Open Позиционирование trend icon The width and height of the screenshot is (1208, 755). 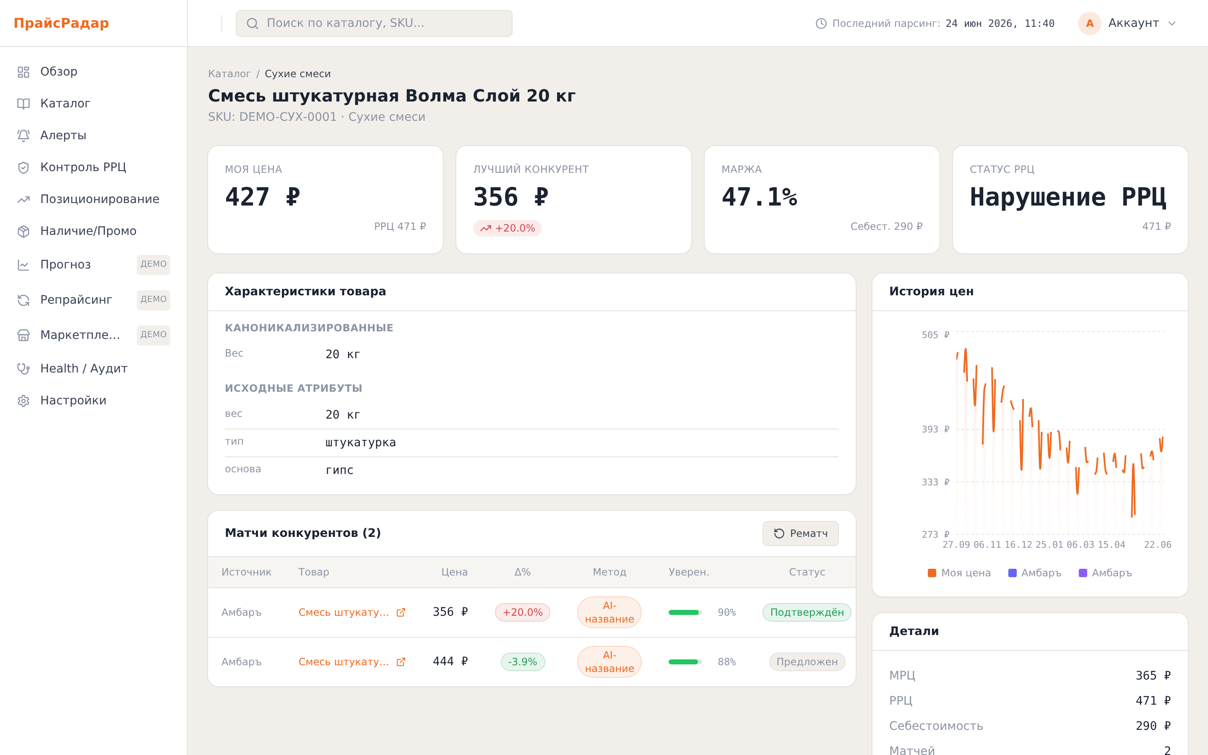point(23,199)
